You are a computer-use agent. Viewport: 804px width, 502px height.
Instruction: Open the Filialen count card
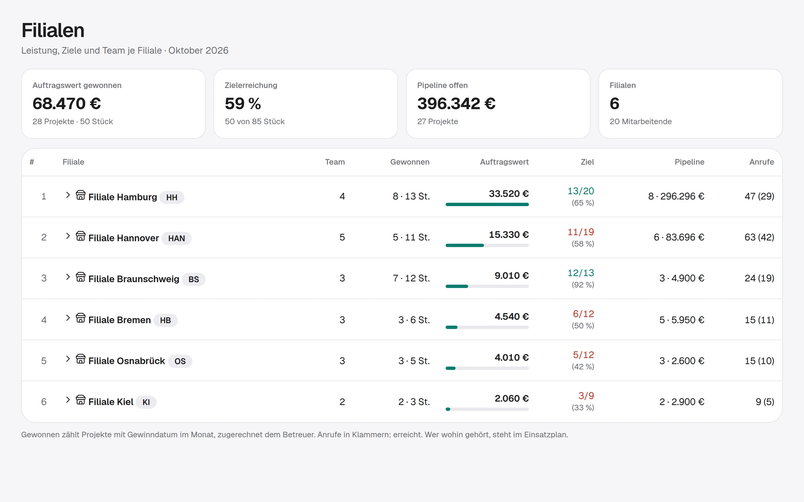tap(690, 104)
